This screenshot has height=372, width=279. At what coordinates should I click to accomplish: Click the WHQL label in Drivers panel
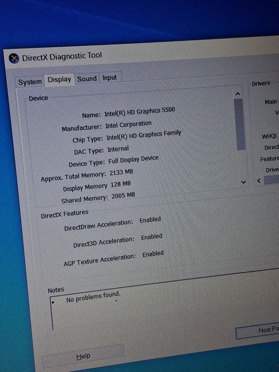[269, 136]
